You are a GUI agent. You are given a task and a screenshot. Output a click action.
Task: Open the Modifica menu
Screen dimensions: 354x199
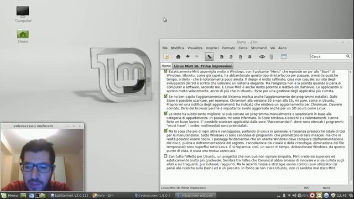click(x=177, y=48)
